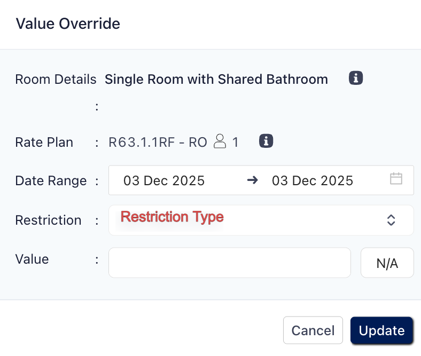421x356 pixels.
Task: Click the Restriction field label
Action: pos(48,220)
